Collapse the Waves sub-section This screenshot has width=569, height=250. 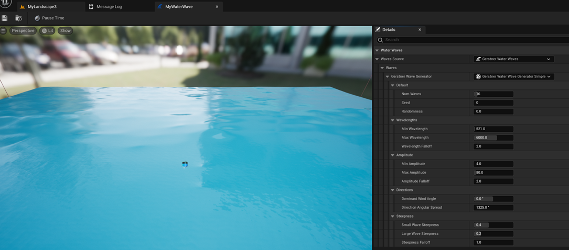tap(382, 67)
